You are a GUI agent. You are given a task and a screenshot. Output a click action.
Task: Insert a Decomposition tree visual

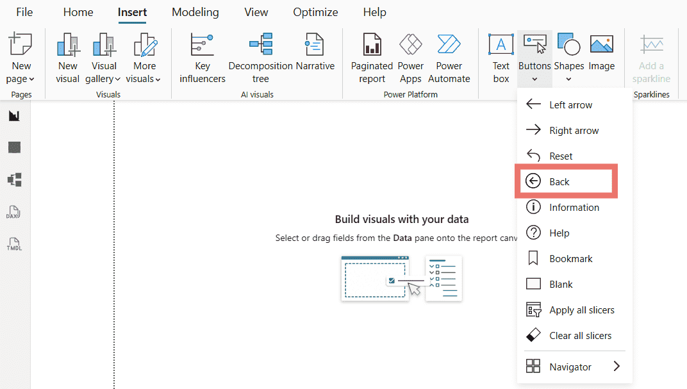click(x=260, y=58)
